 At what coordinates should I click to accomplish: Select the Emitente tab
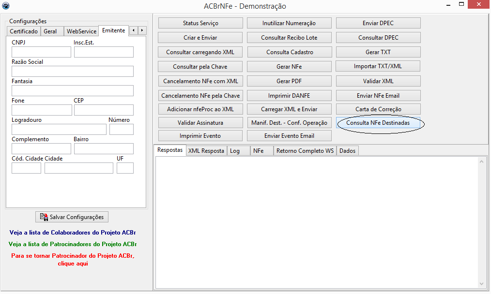[x=113, y=30]
